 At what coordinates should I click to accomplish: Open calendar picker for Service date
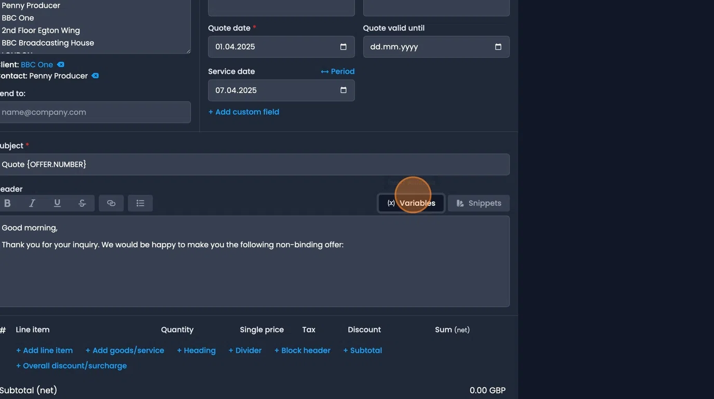[x=343, y=90]
